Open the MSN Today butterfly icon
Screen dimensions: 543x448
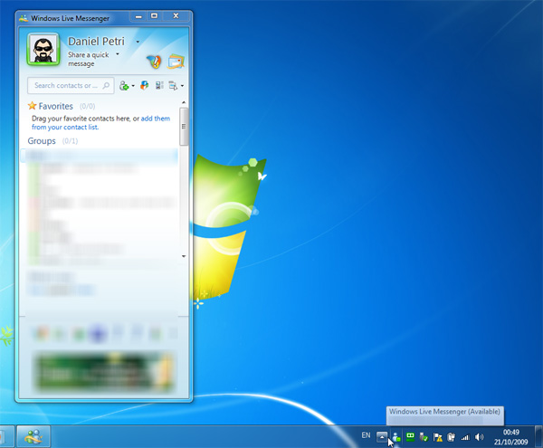coord(154,62)
